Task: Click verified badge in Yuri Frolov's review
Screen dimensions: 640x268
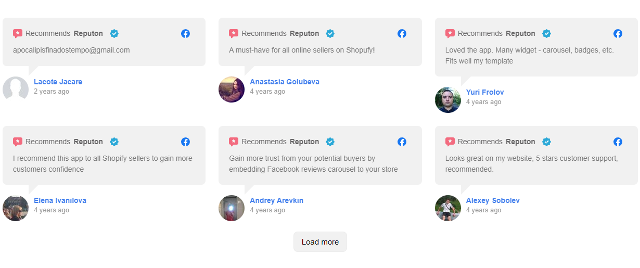Action: tap(546, 33)
